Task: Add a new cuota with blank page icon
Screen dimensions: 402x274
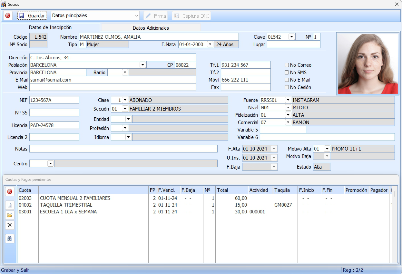Action: (x=10, y=205)
